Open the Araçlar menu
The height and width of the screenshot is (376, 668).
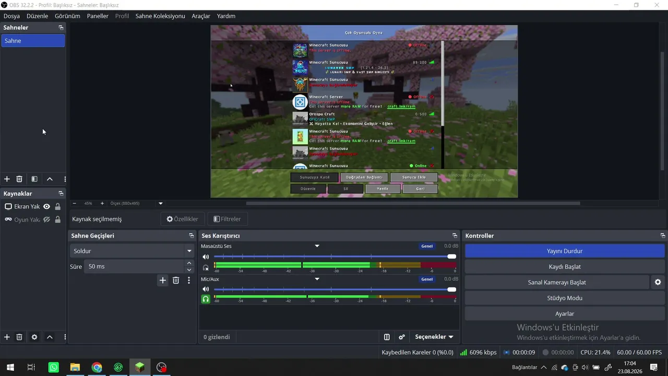click(x=201, y=16)
